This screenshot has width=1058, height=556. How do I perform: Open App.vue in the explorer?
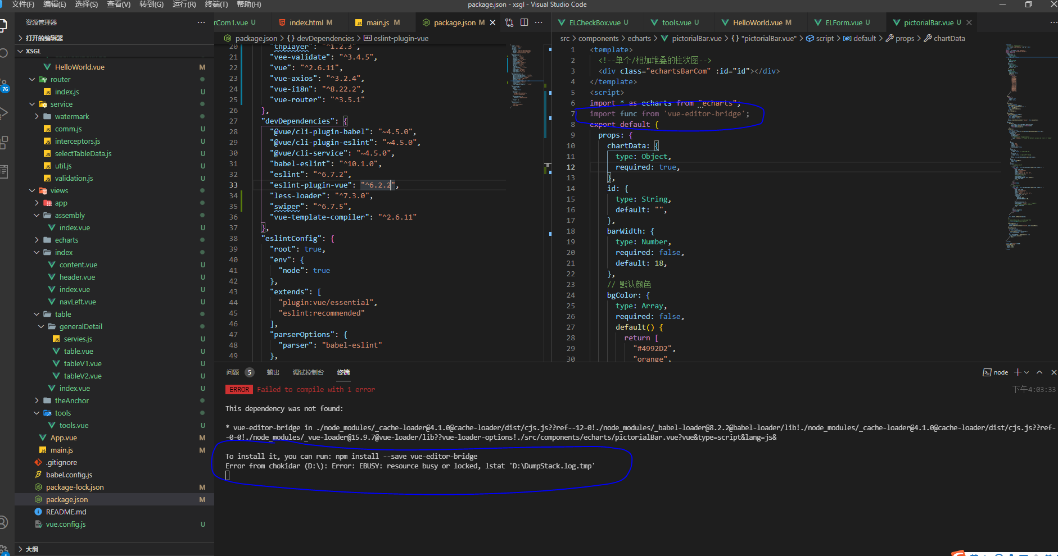[x=114, y=437]
